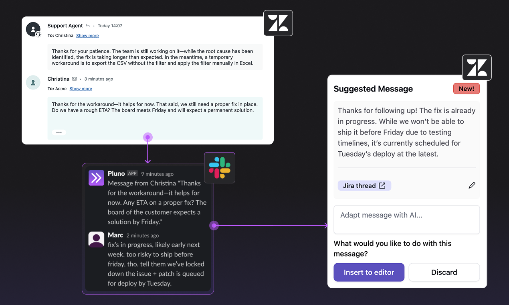
Task: Expand quoted text with the ellipsis button
Action: tap(59, 132)
